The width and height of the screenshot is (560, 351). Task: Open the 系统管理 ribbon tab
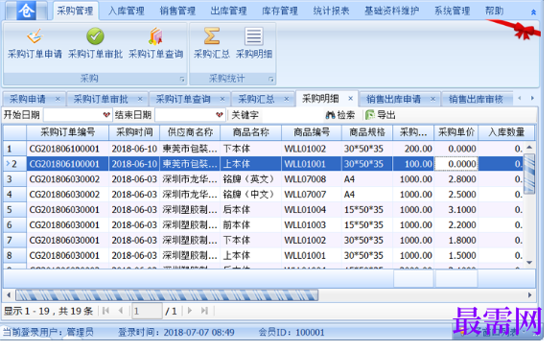(x=453, y=12)
